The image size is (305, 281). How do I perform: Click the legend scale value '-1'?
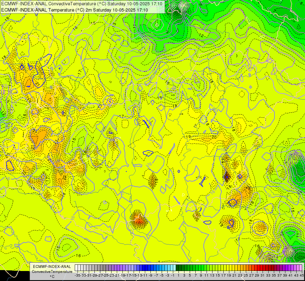click(173, 276)
